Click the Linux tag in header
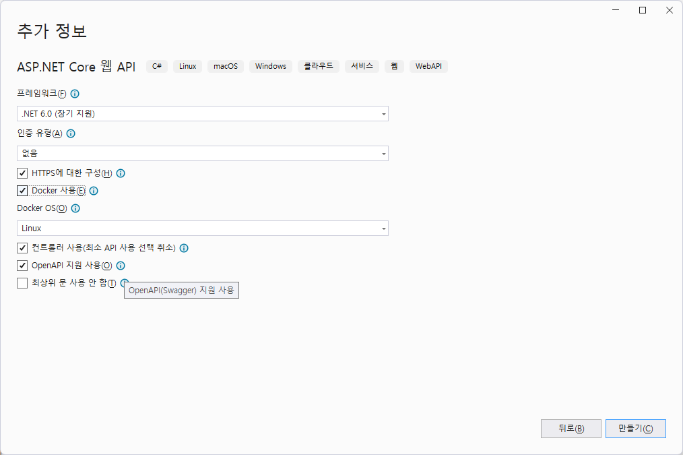The image size is (683, 455). [x=188, y=66]
